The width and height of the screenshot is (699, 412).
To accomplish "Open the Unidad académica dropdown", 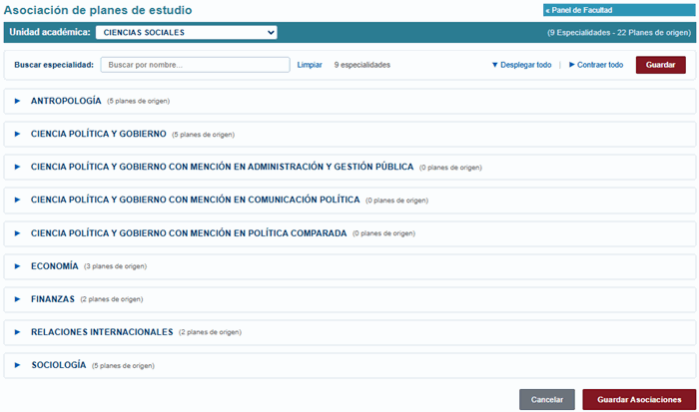I will (x=187, y=33).
